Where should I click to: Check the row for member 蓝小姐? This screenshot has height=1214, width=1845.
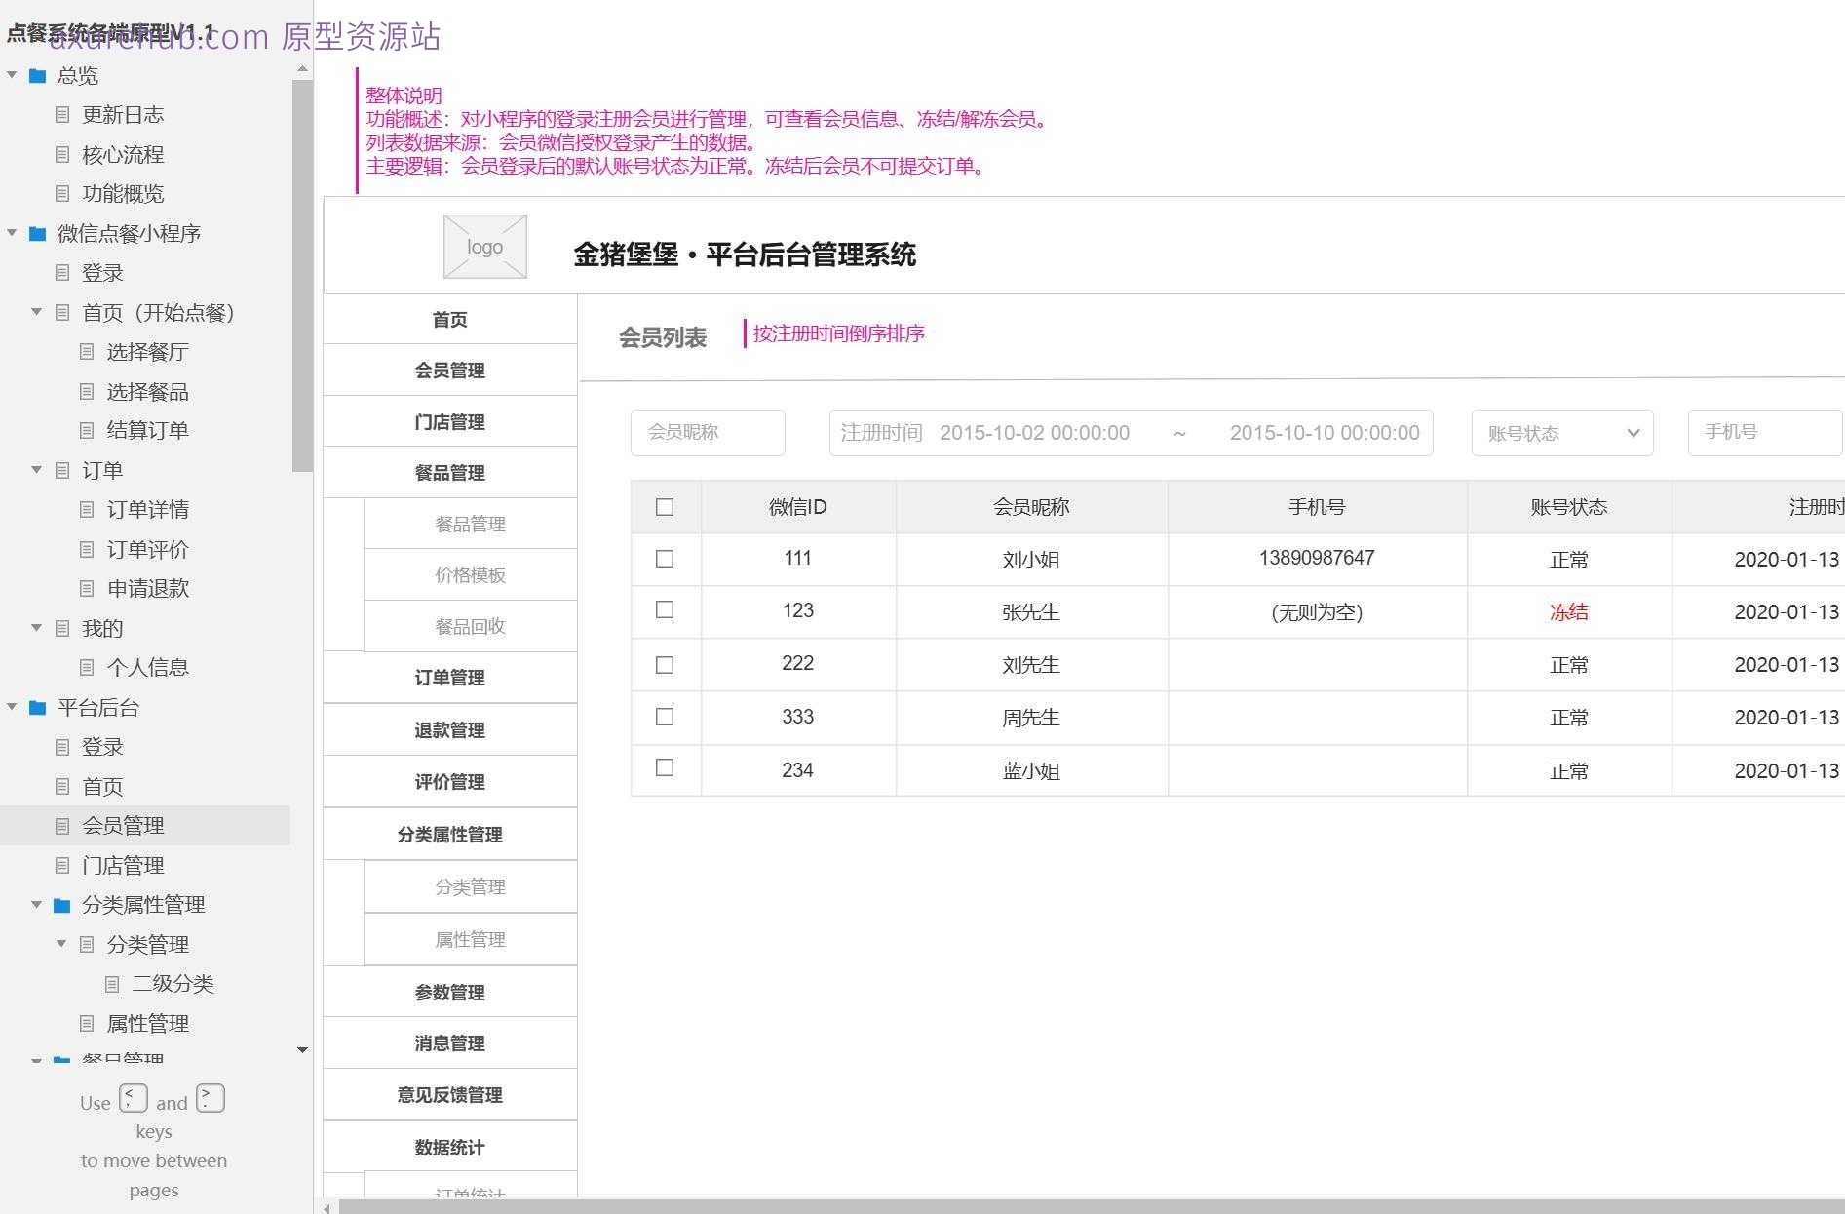tap(665, 767)
